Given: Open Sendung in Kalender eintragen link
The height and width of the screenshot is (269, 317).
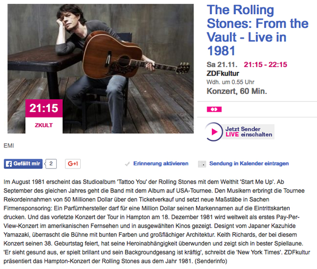Looking at the screenshot, I should tap(249, 163).
